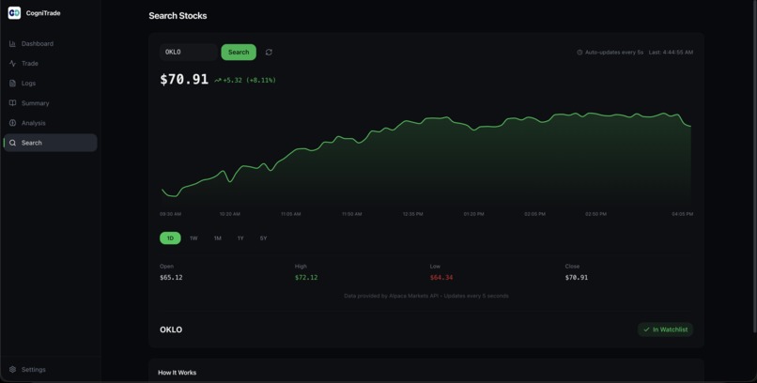Image resolution: width=757 pixels, height=383 pixels.
Task: Click the 04:05 PM axis label
Action: (x=682, y=214)
